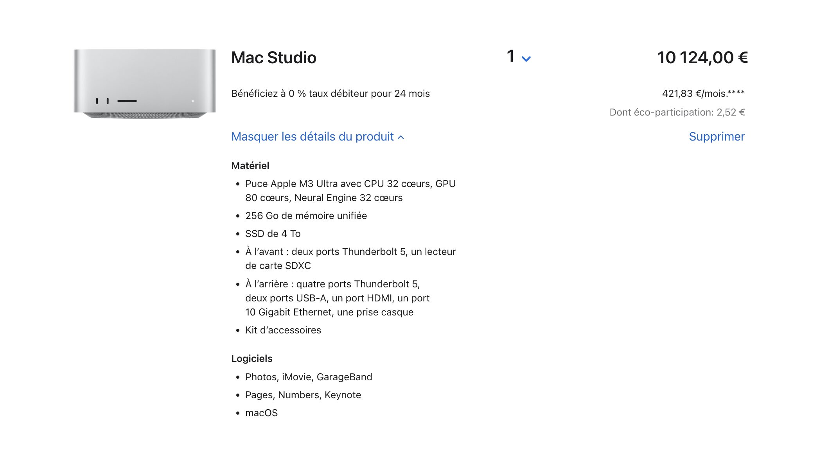
Task: Click the Kit d'accessoires line
Action: pos(283,330)
